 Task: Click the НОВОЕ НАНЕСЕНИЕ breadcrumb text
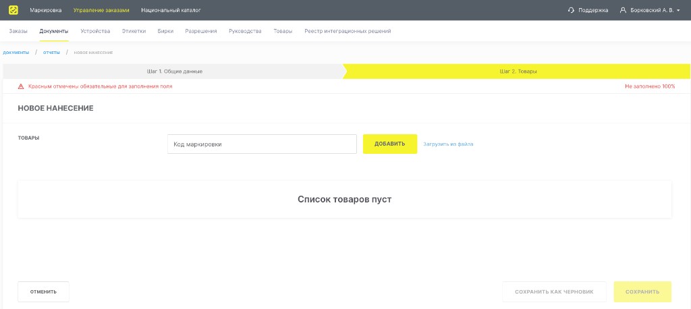tap(93, 53)
